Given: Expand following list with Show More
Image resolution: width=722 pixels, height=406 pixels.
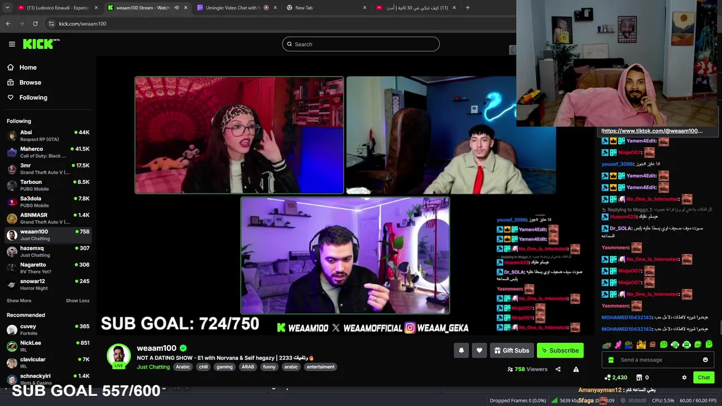Looking at the screenshot, I should coord(19,301).
